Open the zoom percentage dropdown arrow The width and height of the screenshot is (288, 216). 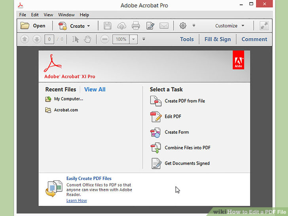tap(134, 39)
